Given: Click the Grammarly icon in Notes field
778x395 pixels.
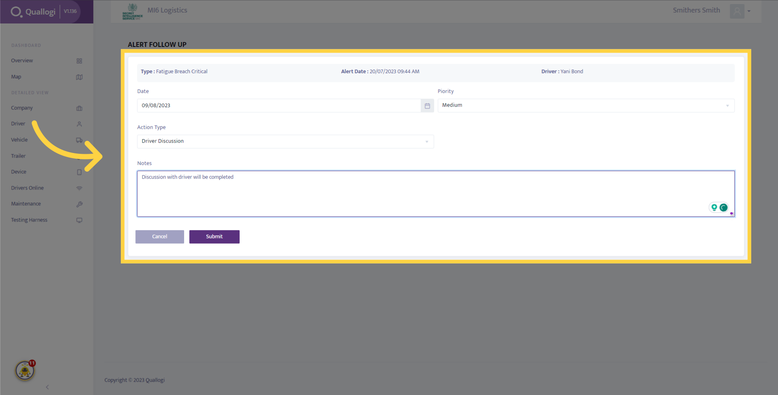Looking at the screenshot, I should click(723, 208).
